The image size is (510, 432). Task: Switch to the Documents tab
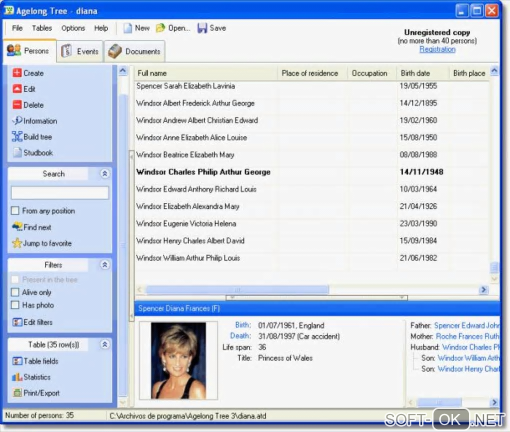tap(134, 51)
